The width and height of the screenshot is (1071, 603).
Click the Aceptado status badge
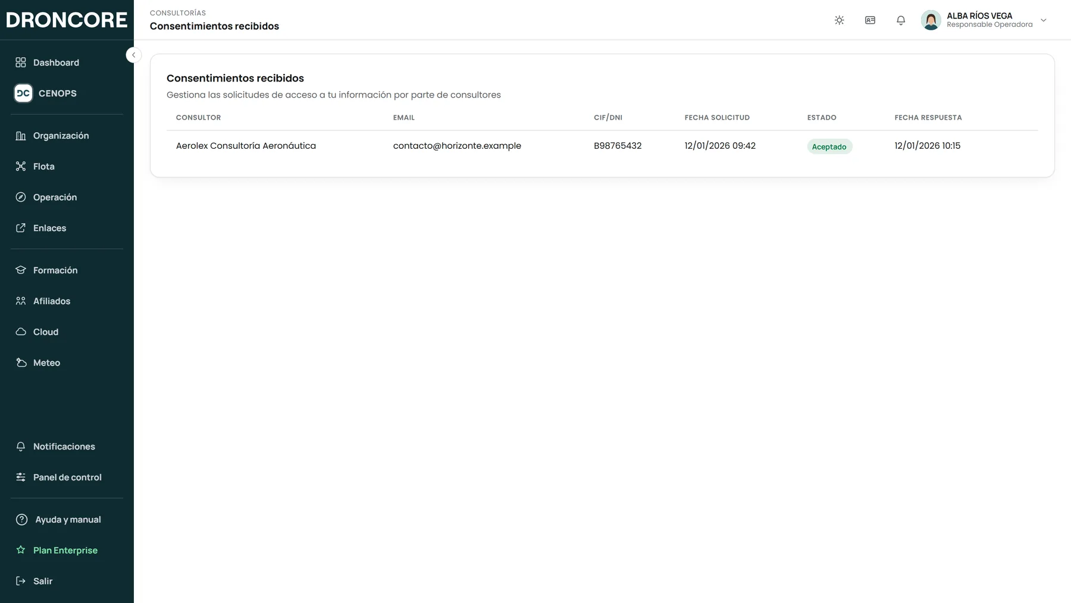(829, 146)
